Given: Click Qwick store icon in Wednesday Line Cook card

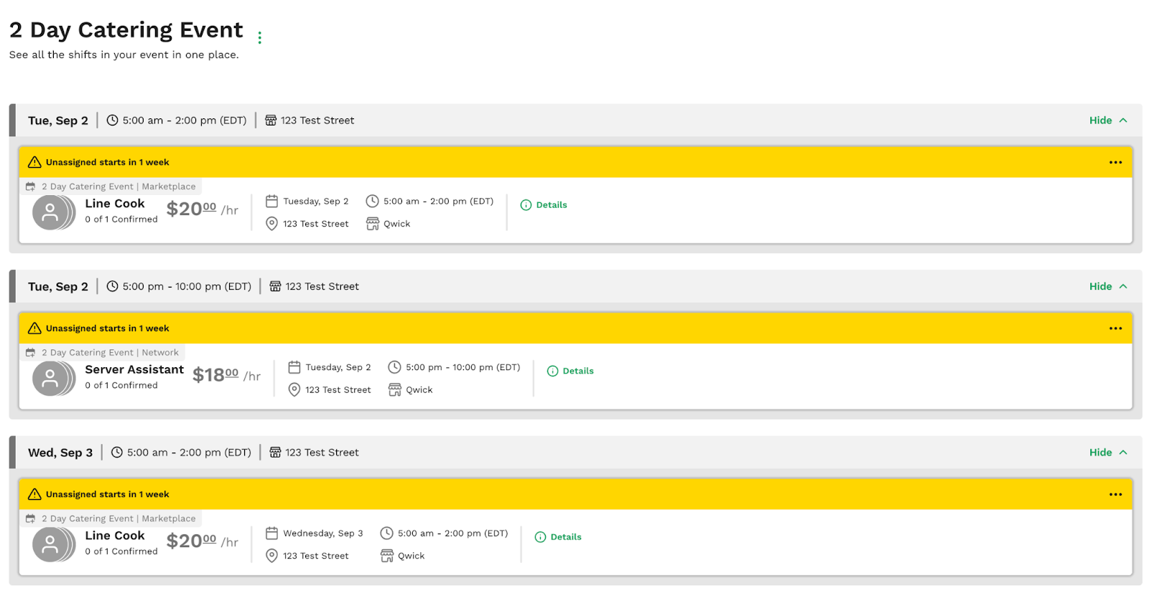Looking at the screenshot, I should point(387,556).
